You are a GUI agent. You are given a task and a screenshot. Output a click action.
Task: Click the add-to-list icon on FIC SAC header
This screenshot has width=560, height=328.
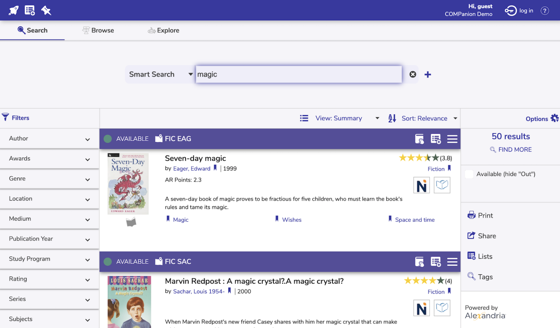(436, 262)
